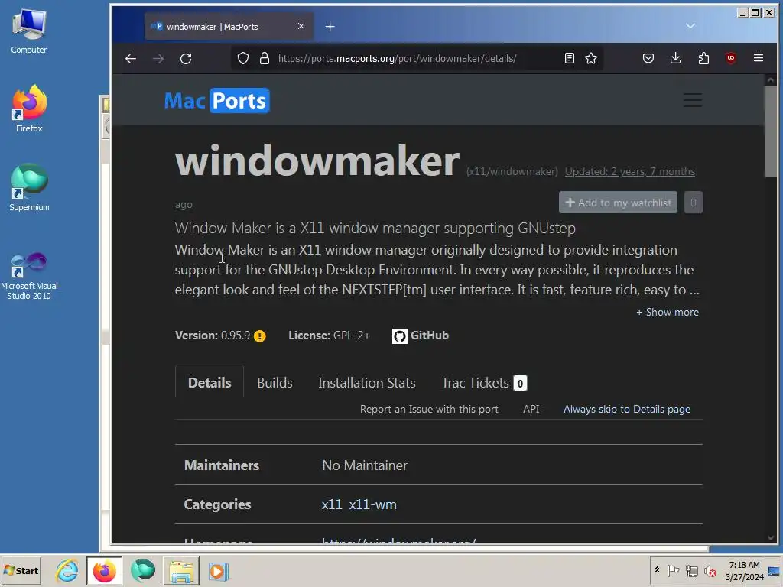Select Microsoft Visual Studio 2010 shortcut
Image resolution: width=783 pixels, height=587 pixels.
pos(29,275)
